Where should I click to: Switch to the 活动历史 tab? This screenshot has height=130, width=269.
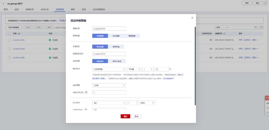coord(45,9)
